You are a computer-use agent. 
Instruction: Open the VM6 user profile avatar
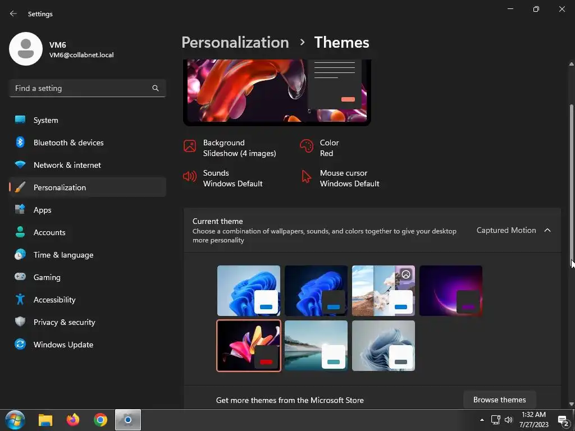[x=26, y=49]
